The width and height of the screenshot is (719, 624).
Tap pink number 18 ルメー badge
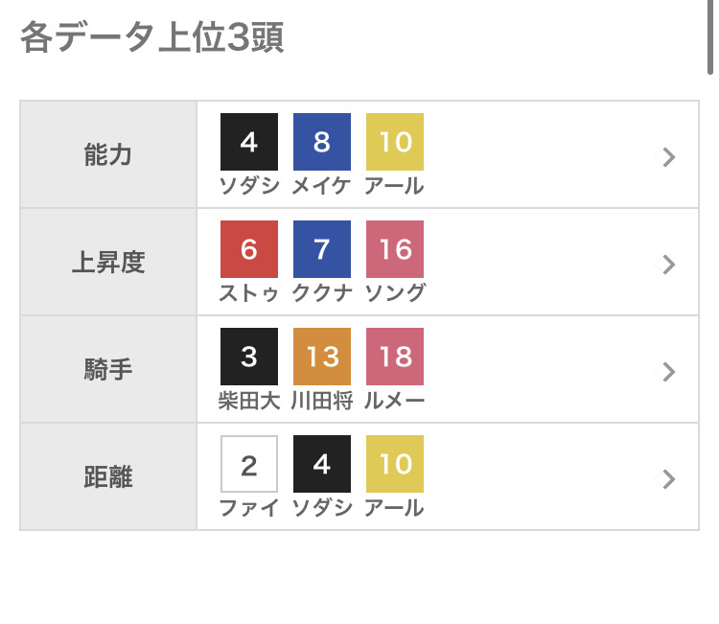(395, 357)
